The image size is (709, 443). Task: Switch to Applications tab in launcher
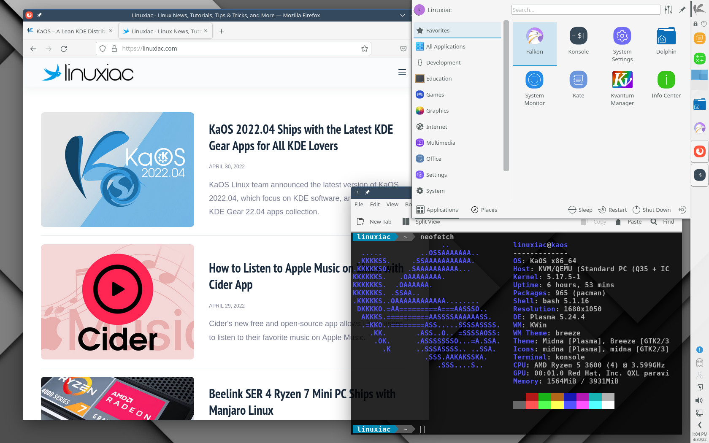click(437, 210)
